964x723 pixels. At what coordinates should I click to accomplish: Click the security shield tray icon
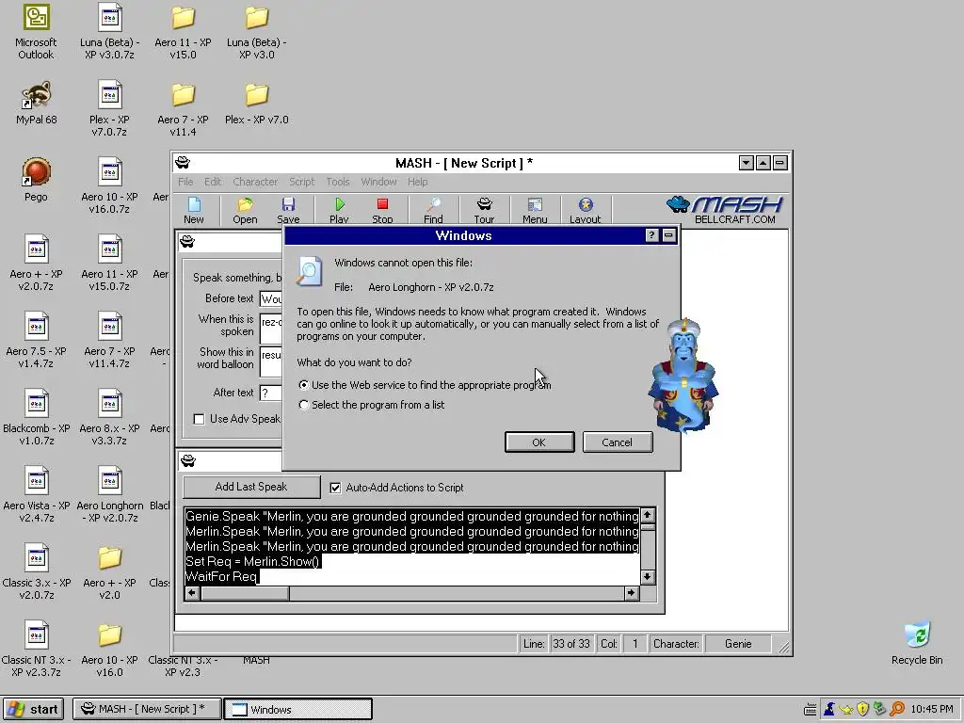point(862,709)
